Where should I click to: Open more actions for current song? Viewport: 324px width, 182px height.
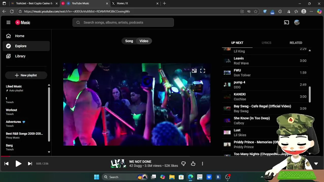tap(202, 164)
